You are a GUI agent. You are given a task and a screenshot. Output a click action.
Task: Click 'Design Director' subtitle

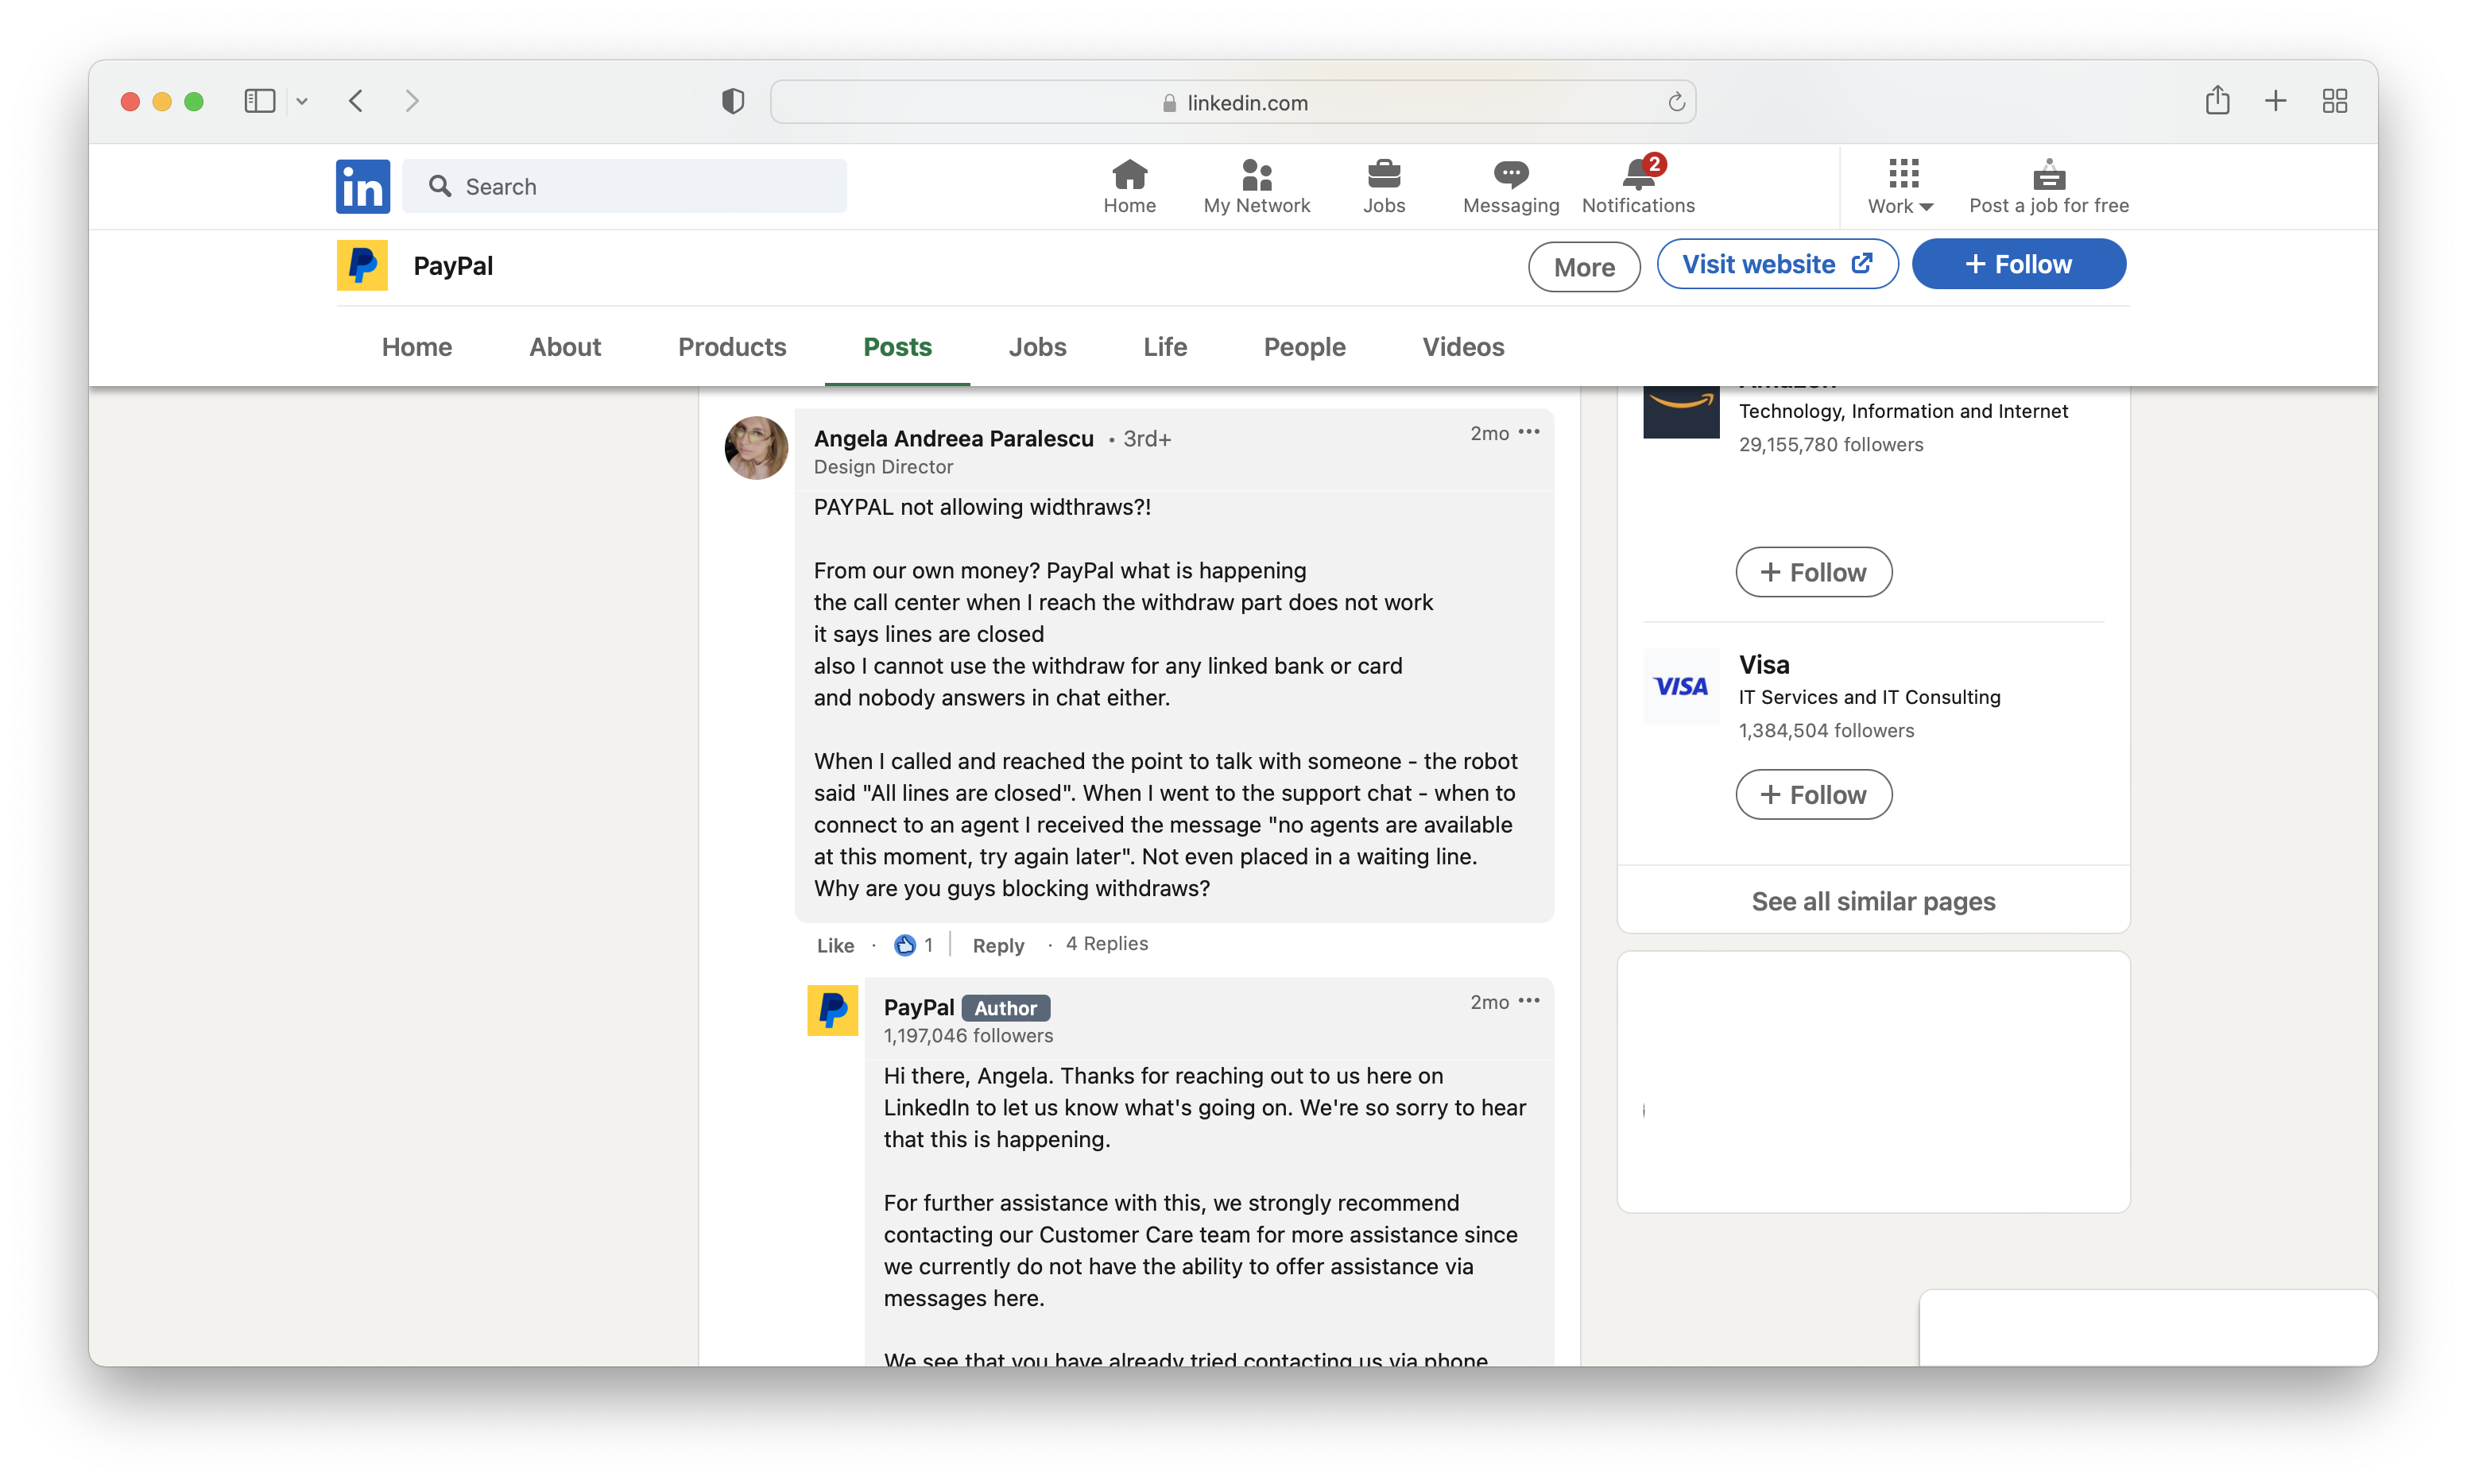[883, 467]
